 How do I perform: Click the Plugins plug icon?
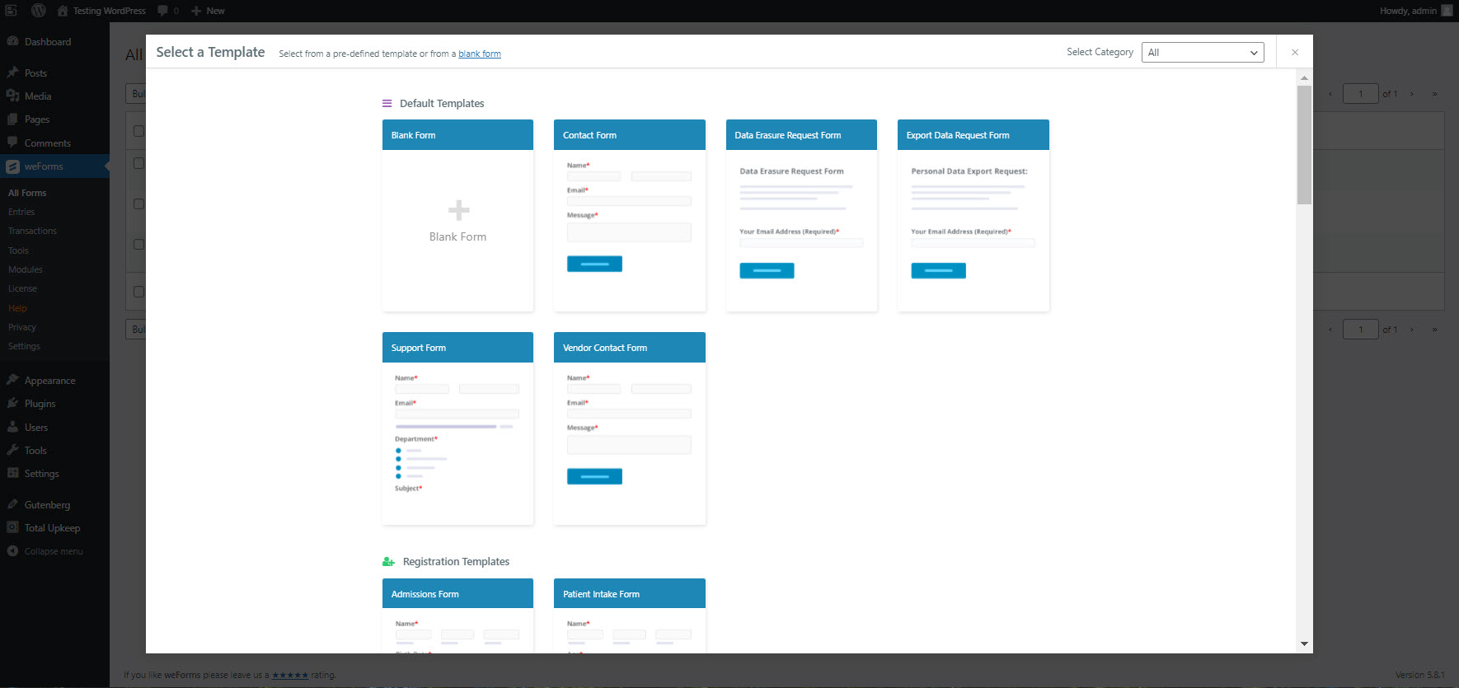coord(13,403)
